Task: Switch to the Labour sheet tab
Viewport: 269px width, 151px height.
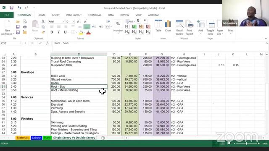Action: tap(37, 138)
